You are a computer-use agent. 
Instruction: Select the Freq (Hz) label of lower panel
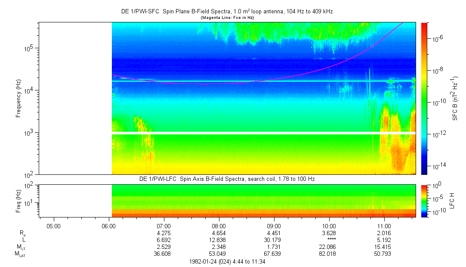(x=19, y=201)
